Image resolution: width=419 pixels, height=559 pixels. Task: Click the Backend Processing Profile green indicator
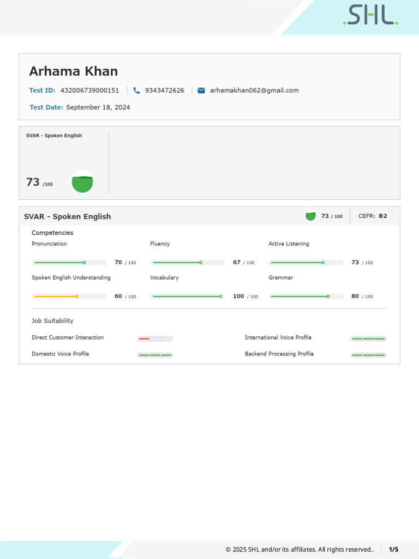pyautogui.click(x=368, y=355)
